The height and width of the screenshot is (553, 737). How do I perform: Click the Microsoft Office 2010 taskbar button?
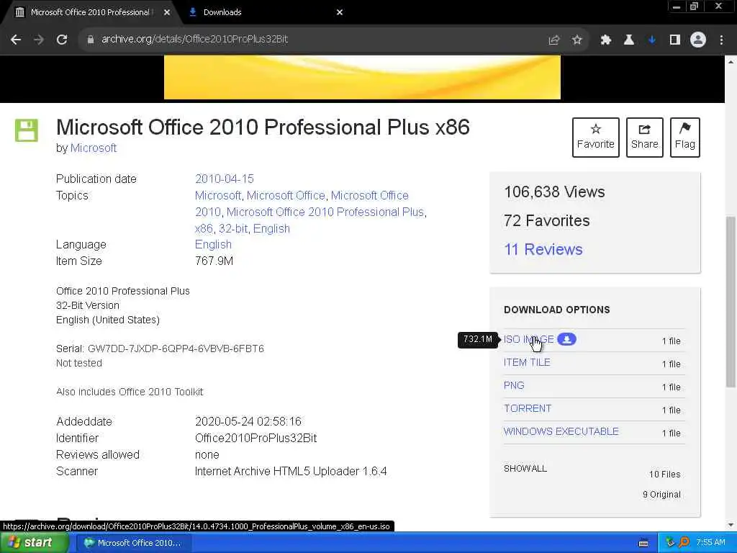click(x=133, y=543)
